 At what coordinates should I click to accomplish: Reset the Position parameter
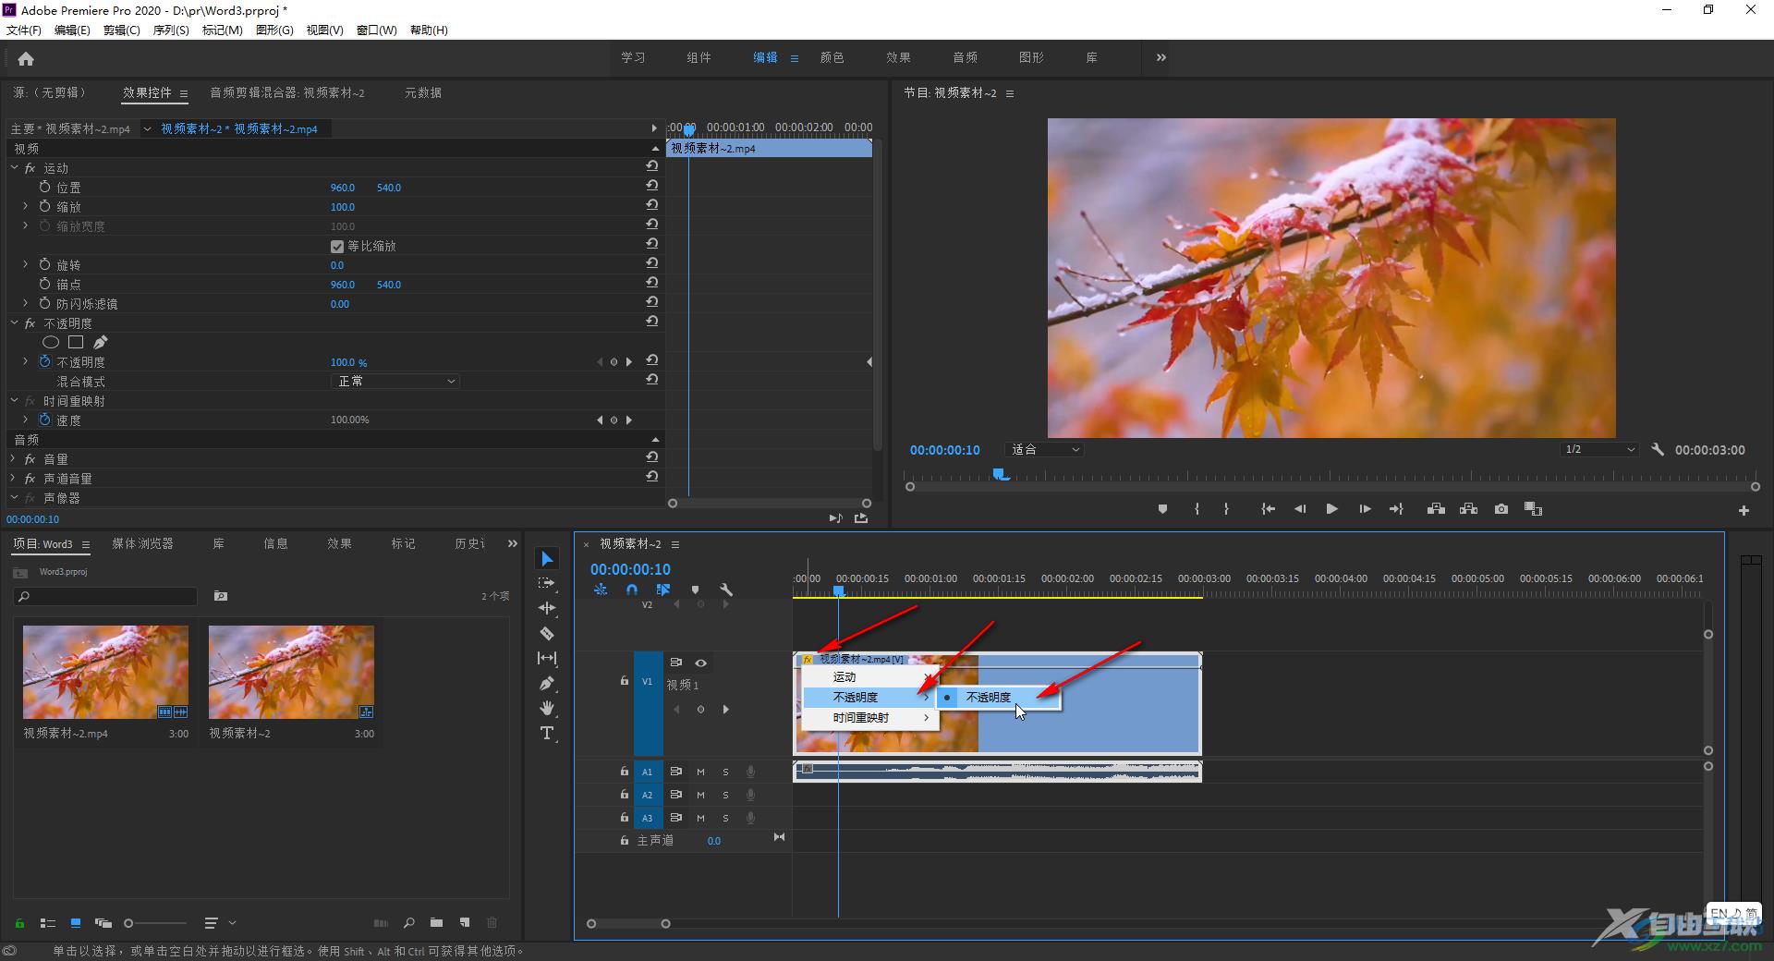(x=651, y=186)
